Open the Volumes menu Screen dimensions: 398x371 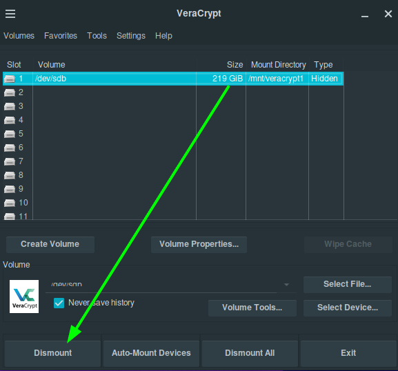pos(19,36)
